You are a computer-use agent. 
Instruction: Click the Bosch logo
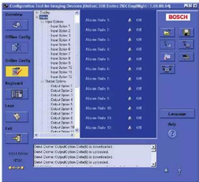coord(178,17)
